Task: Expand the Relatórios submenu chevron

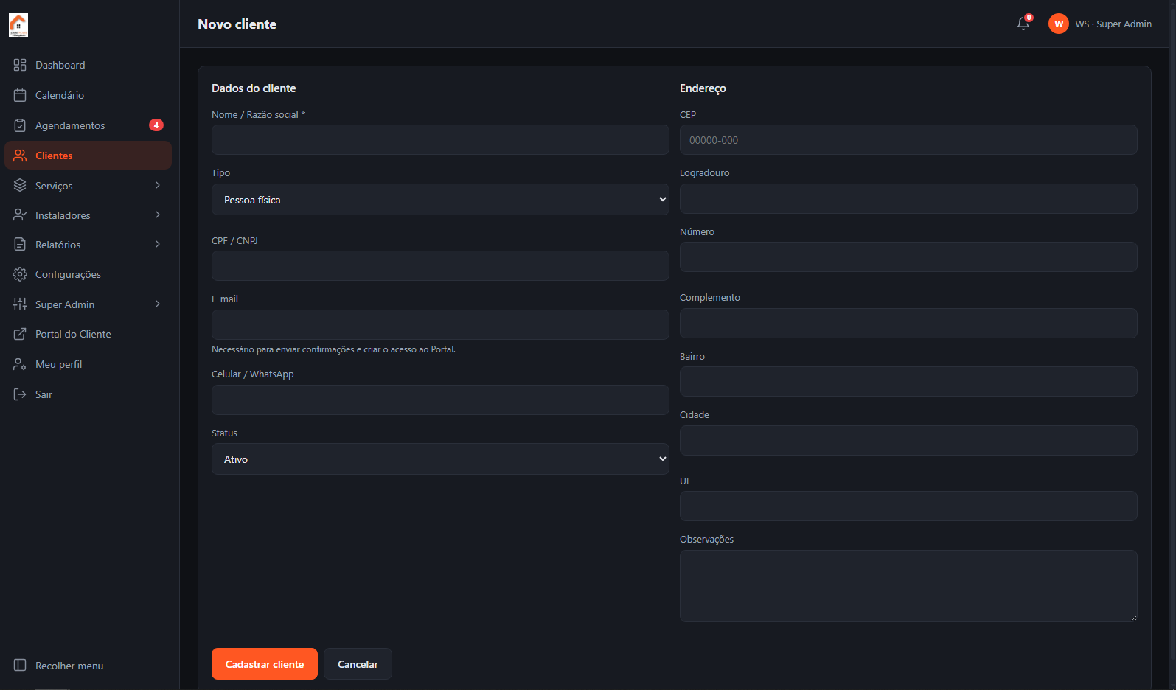Action: pyautogui.click(x=158, y=244)
